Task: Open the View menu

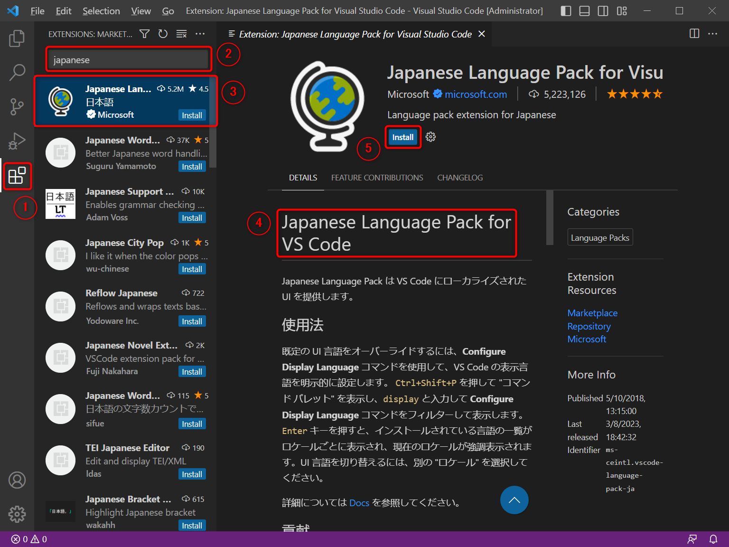Action: 141,11
